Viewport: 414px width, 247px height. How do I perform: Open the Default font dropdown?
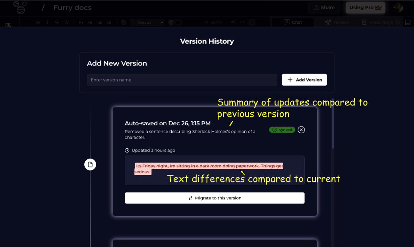click(x=147, y=23)
